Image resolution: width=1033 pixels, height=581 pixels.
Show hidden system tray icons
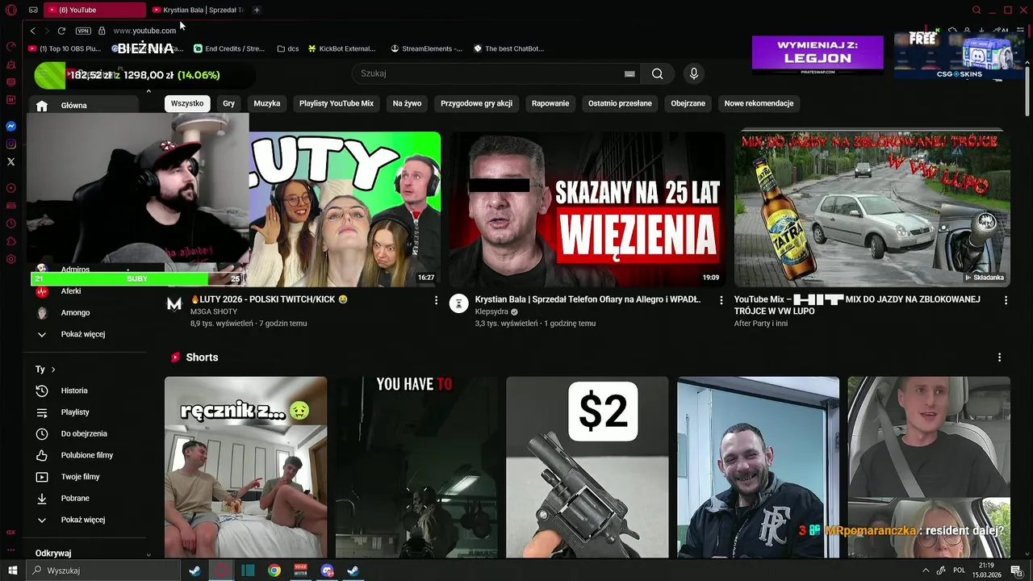coord(925,571)
